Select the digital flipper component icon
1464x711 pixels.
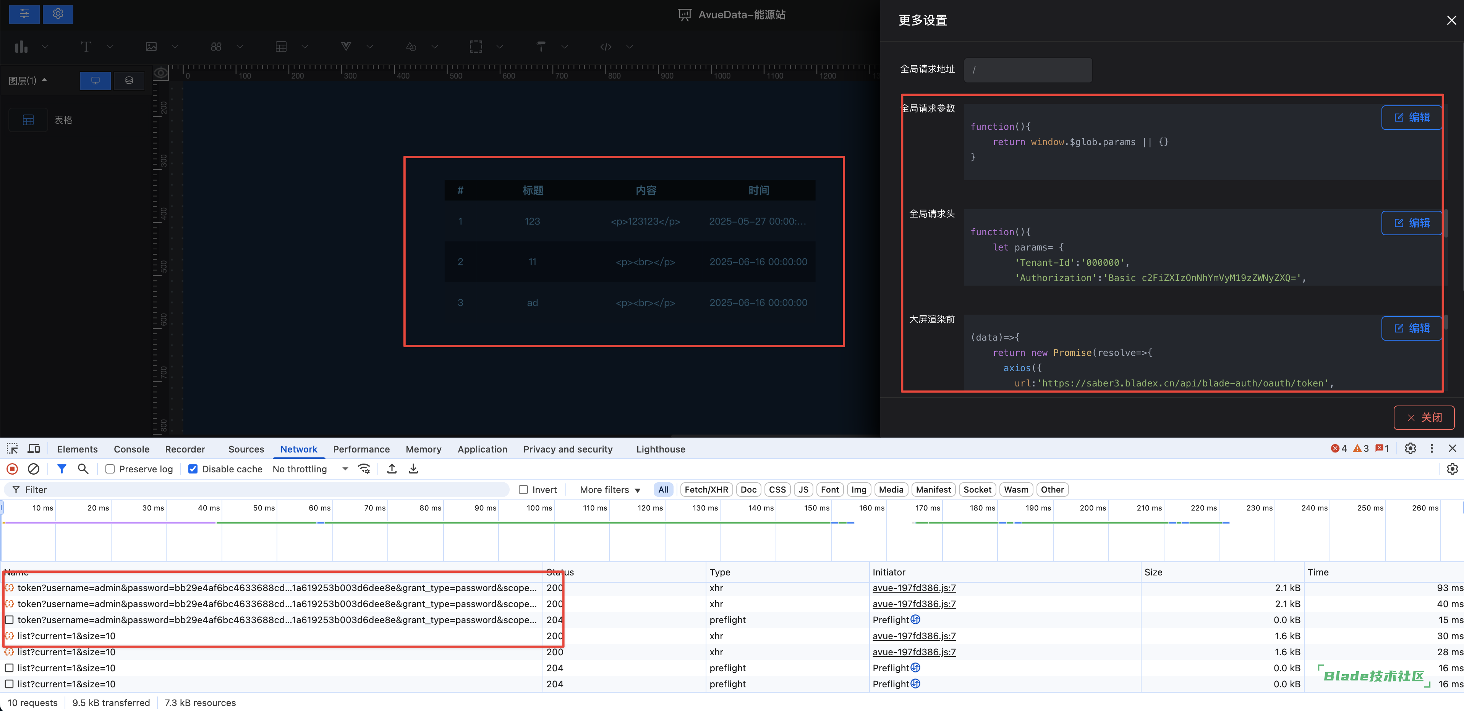[x=216, y=47]
